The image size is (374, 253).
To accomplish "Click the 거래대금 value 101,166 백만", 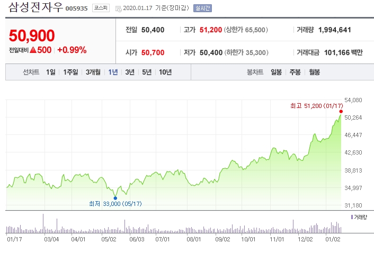I will [x=343, y=52].
